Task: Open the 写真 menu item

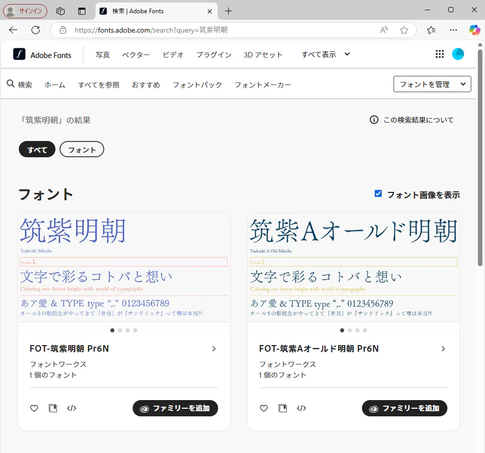Action: click(x=103, y=54)
